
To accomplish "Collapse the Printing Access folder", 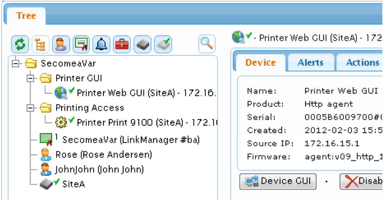I will (30, 108).
